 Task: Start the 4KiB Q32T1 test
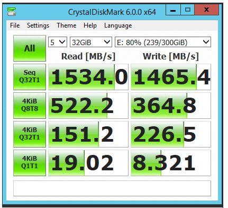pyautogui.click(x=30, y=134)
